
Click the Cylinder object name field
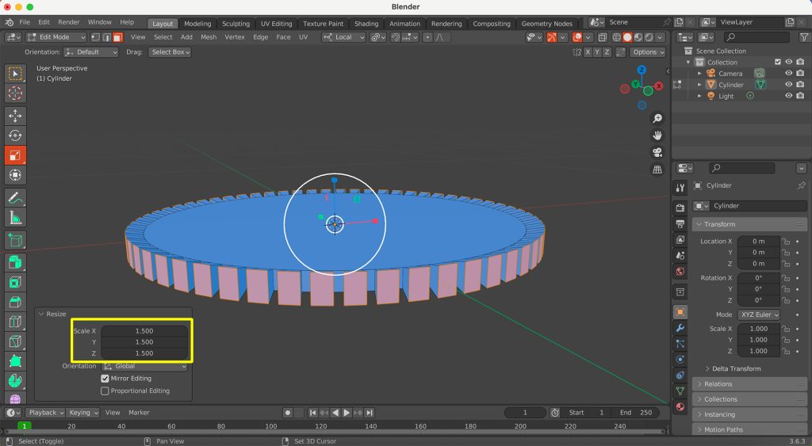coord(758,206)
